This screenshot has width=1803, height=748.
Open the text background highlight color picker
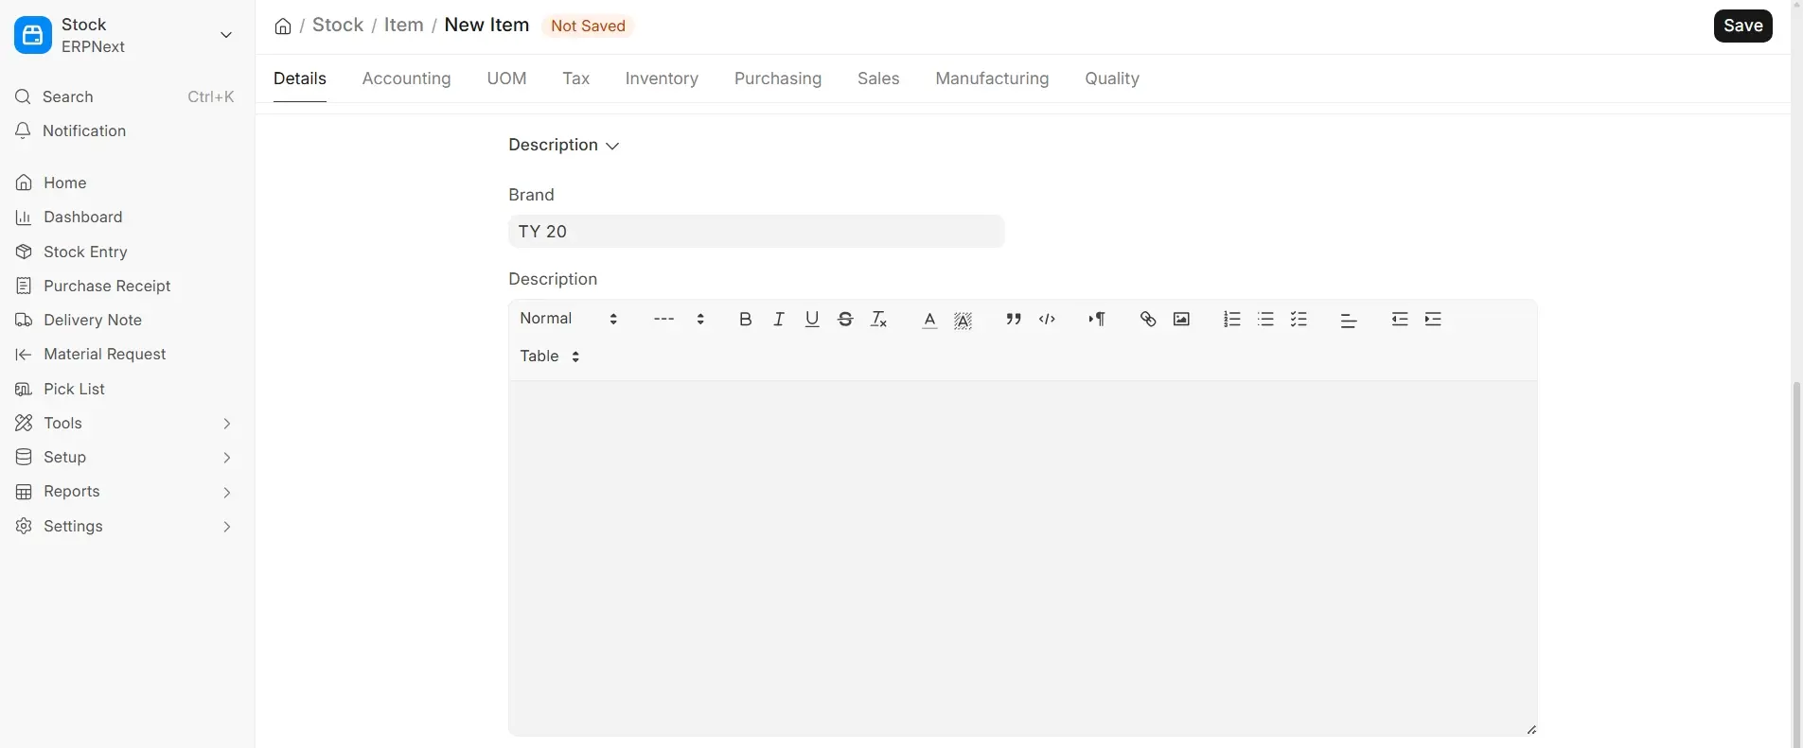click(x=963, y=320)
